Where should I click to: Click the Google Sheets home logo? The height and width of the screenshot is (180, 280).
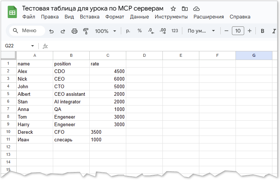click(x=12, y=12)
